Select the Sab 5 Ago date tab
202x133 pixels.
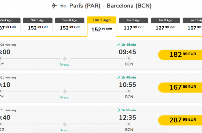pyautogui.click(x=38, y=25)
